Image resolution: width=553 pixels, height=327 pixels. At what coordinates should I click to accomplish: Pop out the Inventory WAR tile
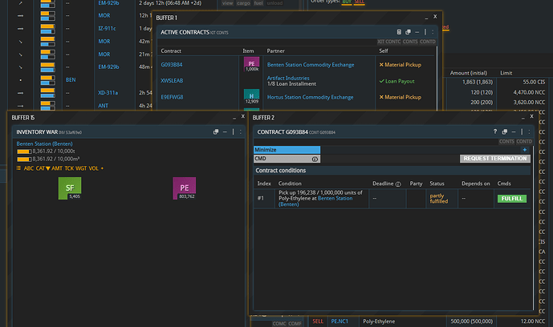[x=216, y=132]
